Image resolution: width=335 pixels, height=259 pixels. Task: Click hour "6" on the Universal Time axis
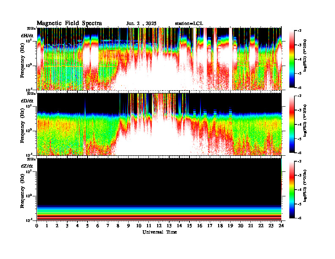[98, 226]
